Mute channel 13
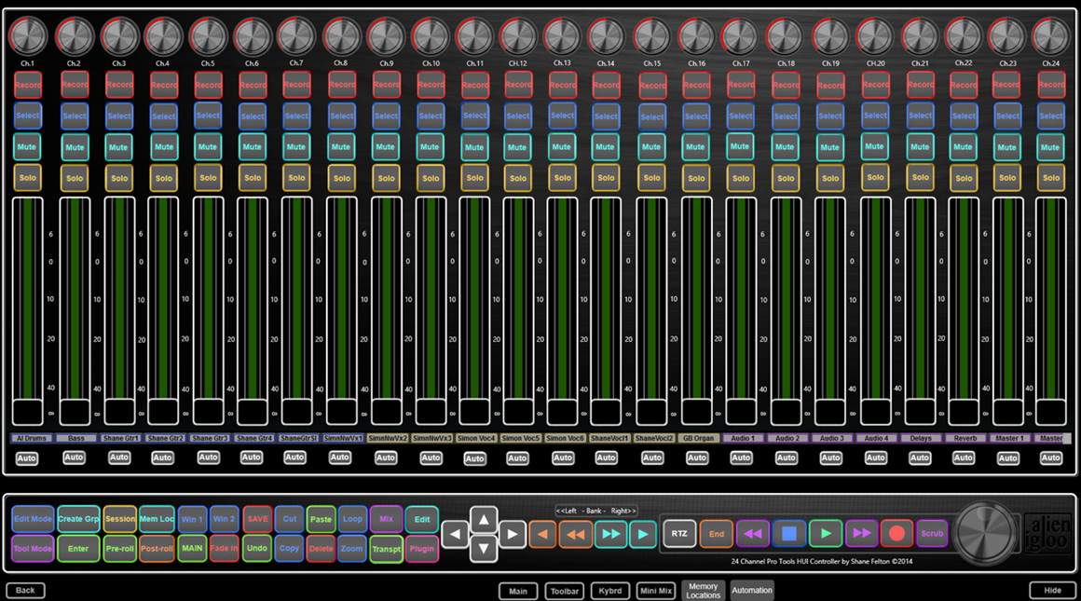The width and height of the screenshot is (1081, 601). (562, 147)
